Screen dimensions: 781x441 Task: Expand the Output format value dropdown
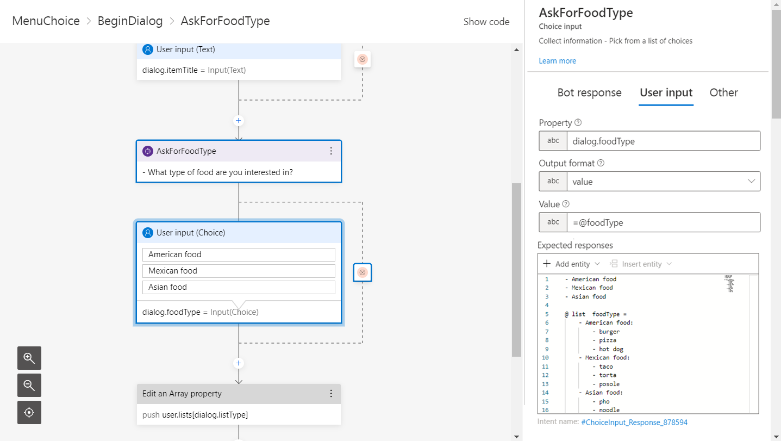751,182
